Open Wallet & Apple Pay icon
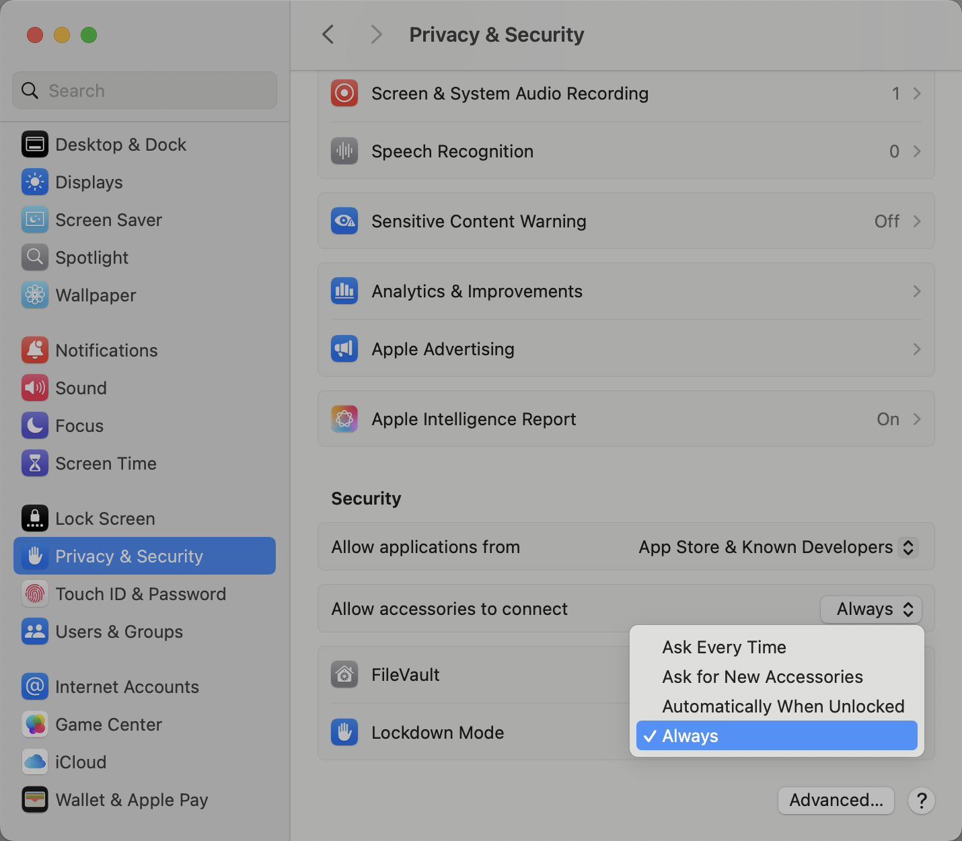 coord(35,800)
